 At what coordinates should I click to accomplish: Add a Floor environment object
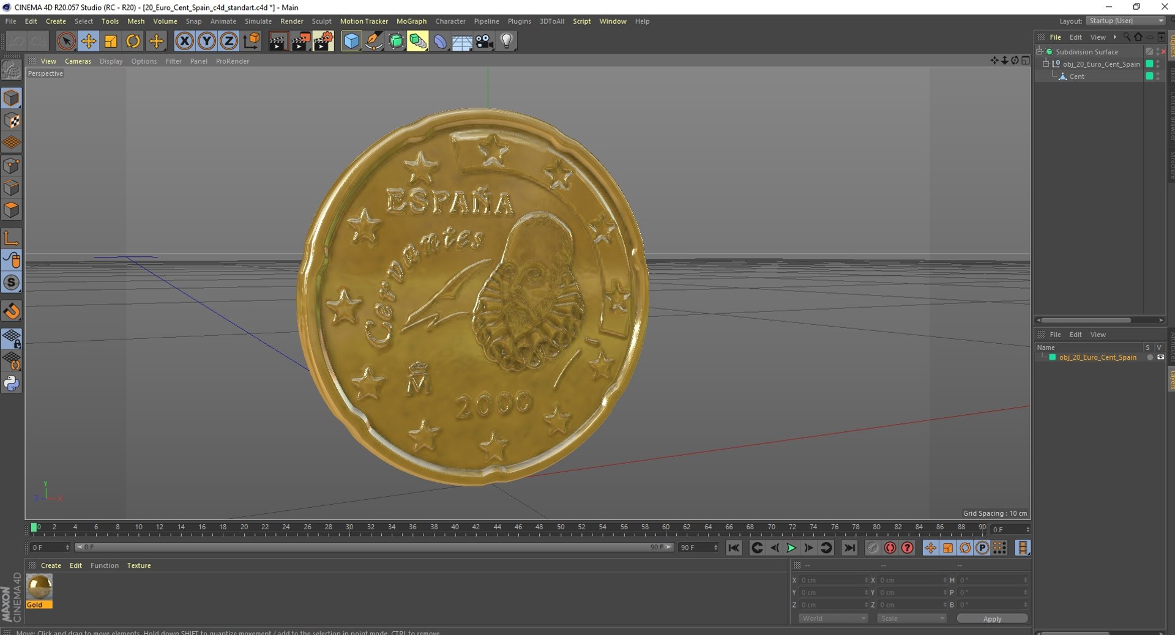point(462,41)
